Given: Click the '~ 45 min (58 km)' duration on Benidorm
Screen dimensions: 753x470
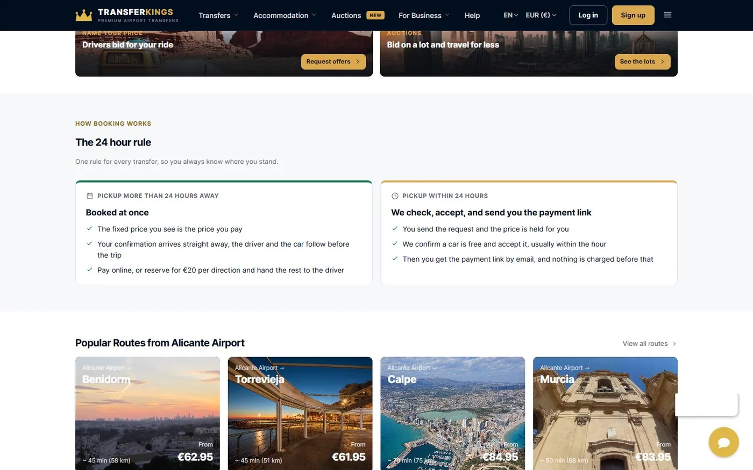Looking at the screenshot, I should click(x=106, y=460).
